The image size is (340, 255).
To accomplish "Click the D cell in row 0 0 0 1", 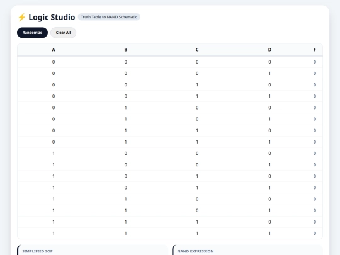I will coord(269,74).
